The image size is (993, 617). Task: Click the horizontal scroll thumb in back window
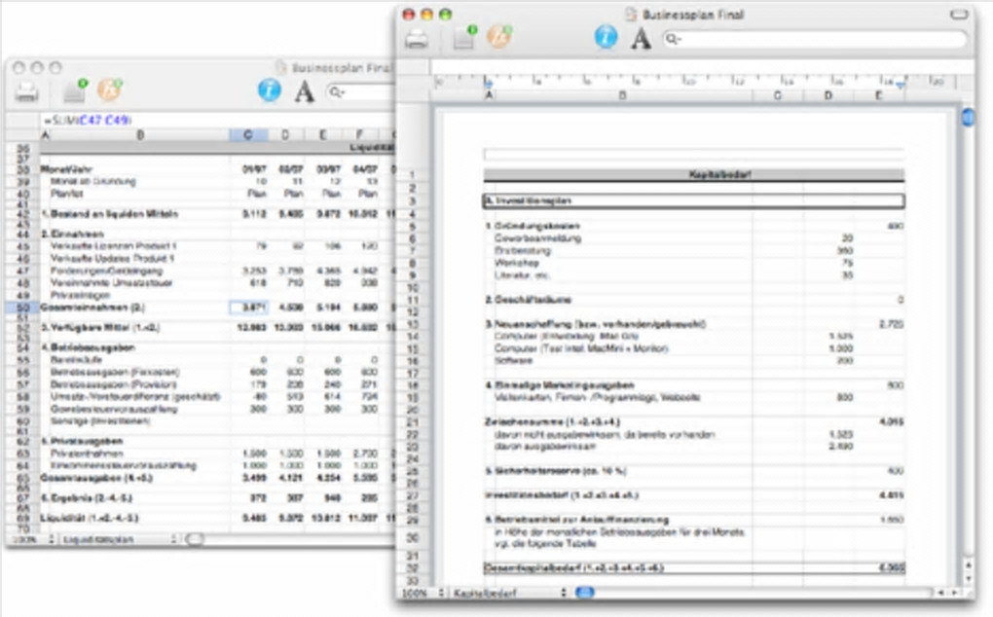(x=195, y=539)
